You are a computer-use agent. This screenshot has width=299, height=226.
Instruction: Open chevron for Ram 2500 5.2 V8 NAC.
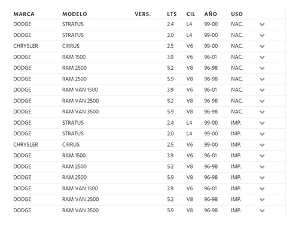click(x=262, y=68)
